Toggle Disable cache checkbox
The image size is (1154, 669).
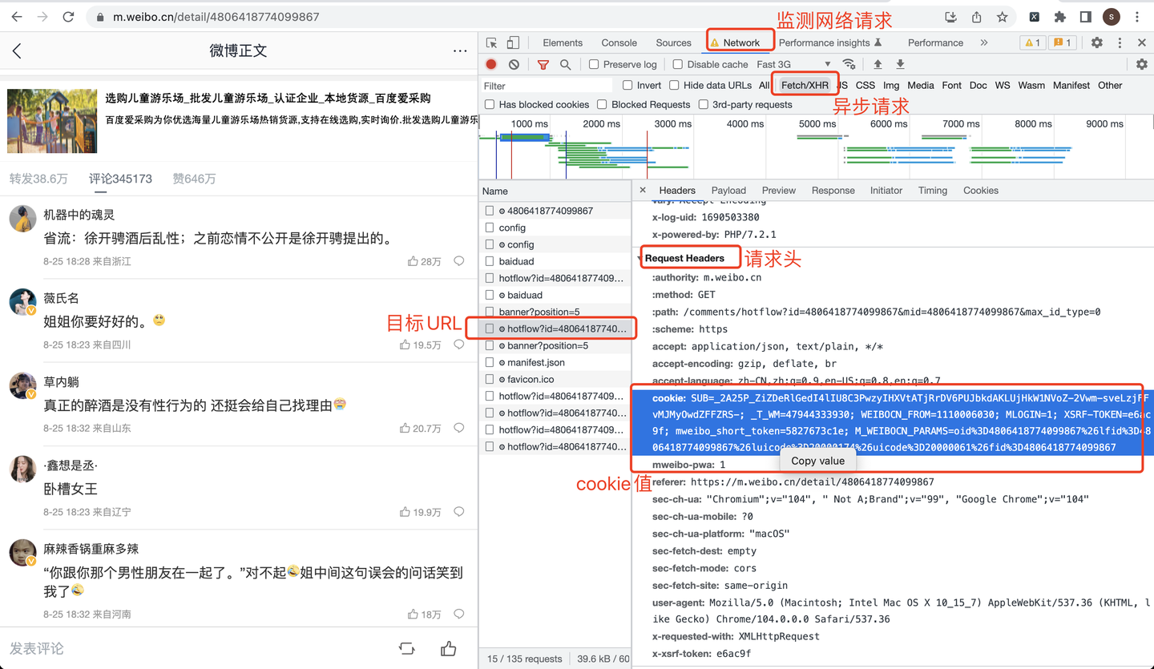(677, 64)
